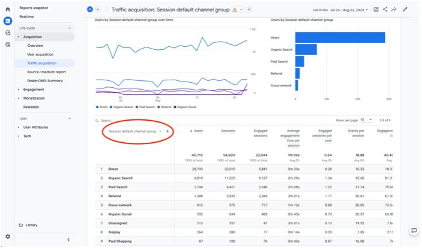
Task: Open the Explore icon in left rail
Action: click(x=8, y=33)
